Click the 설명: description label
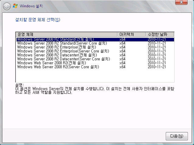 point(19,85)
